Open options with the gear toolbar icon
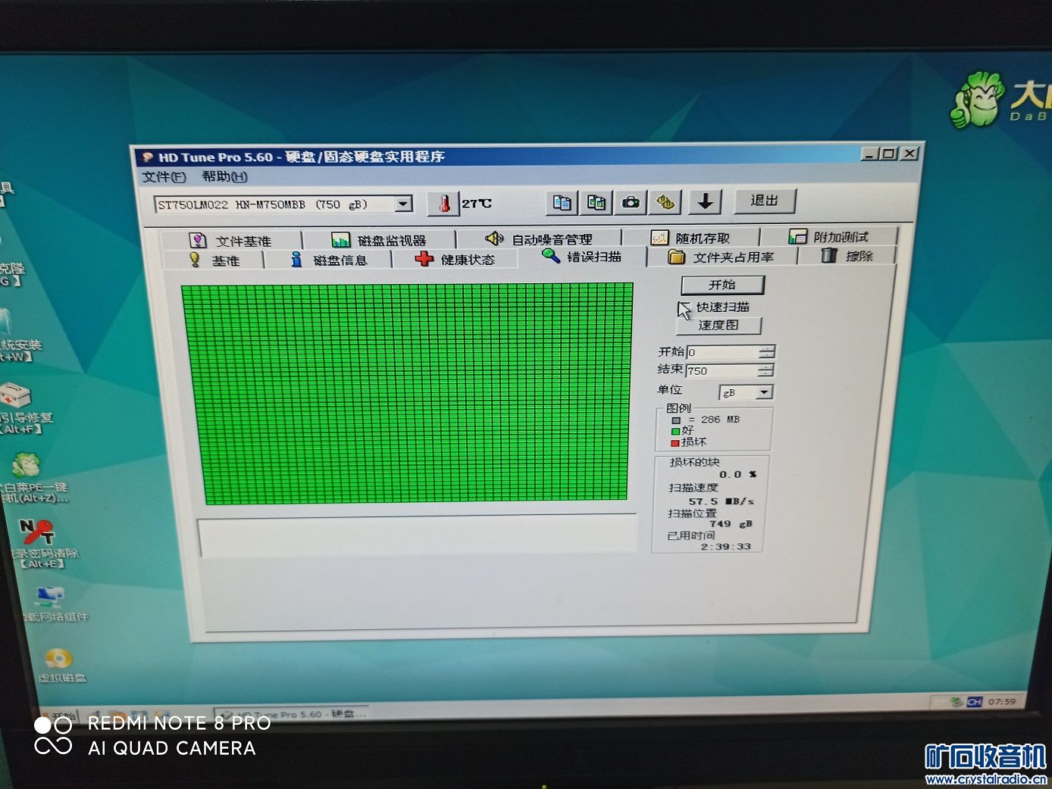 click(665, 202)
